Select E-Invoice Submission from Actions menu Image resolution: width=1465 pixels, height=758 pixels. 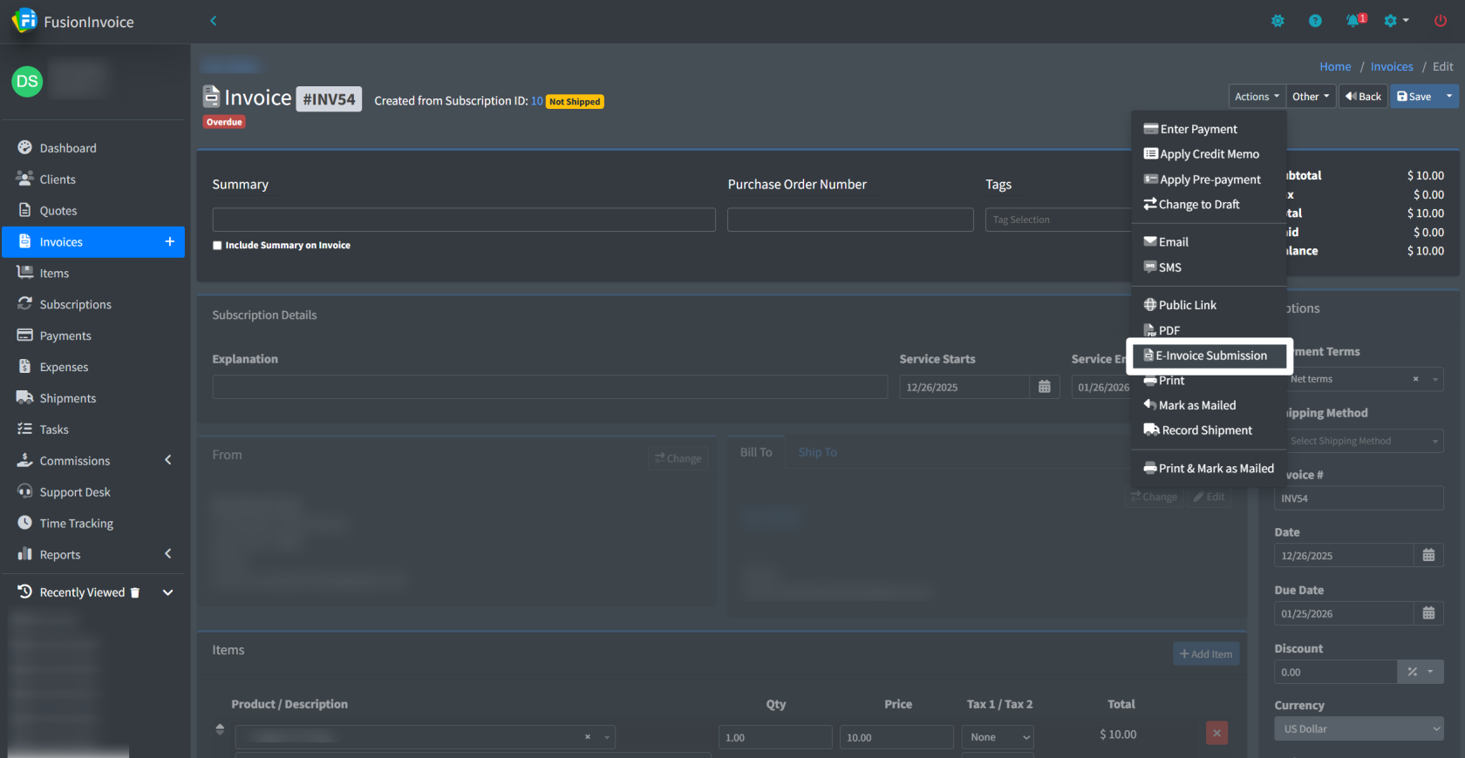click(x=1209, y=356)
